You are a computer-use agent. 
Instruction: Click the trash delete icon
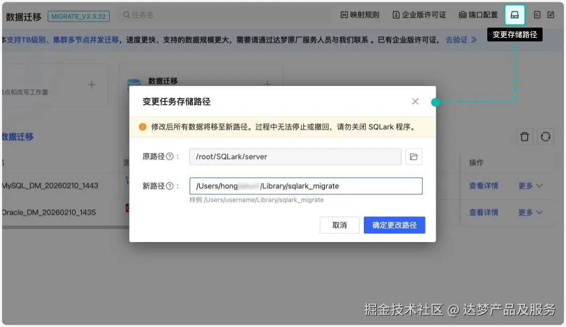coord(525,137)
